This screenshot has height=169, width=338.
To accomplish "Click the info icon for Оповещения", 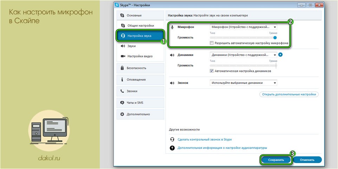I will 122,80.
